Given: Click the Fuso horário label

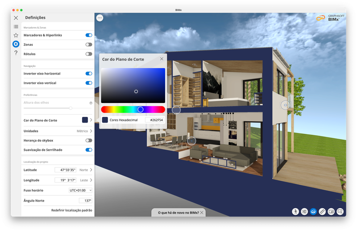Looking at the screenshot, I should pos(33,190).
